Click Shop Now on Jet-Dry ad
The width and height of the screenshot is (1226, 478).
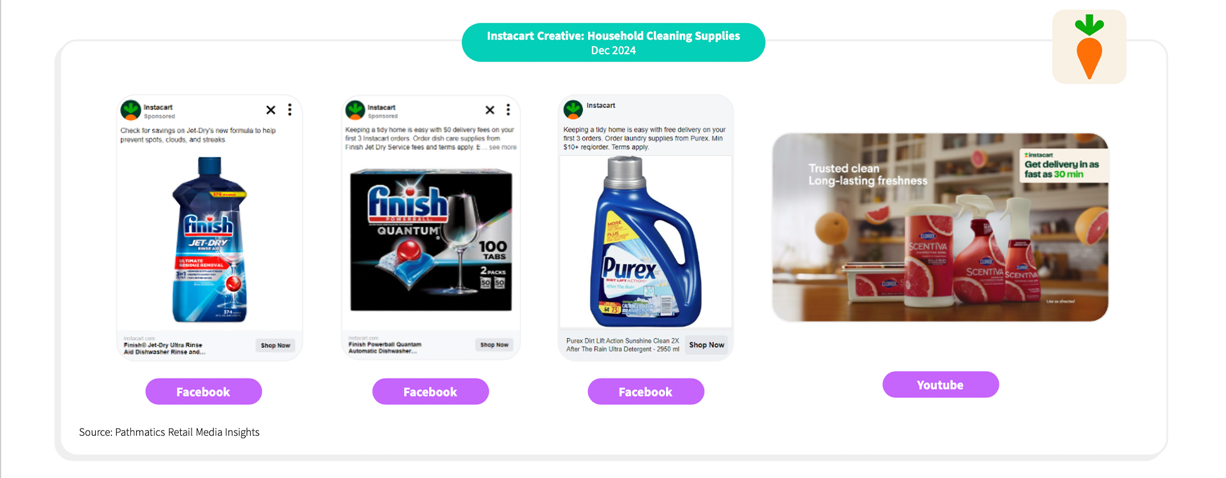coord(275,345)
